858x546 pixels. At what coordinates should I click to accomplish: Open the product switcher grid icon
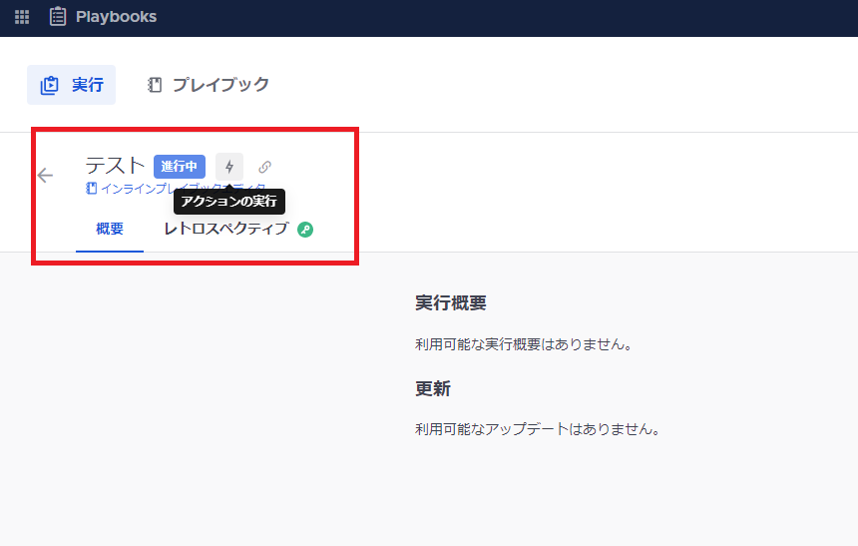coord(22,17)
